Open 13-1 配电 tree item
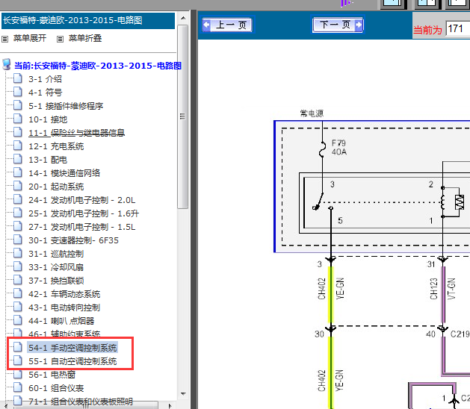 (48, 160)
